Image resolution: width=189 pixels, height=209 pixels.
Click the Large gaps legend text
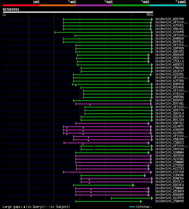coord(36,207)
